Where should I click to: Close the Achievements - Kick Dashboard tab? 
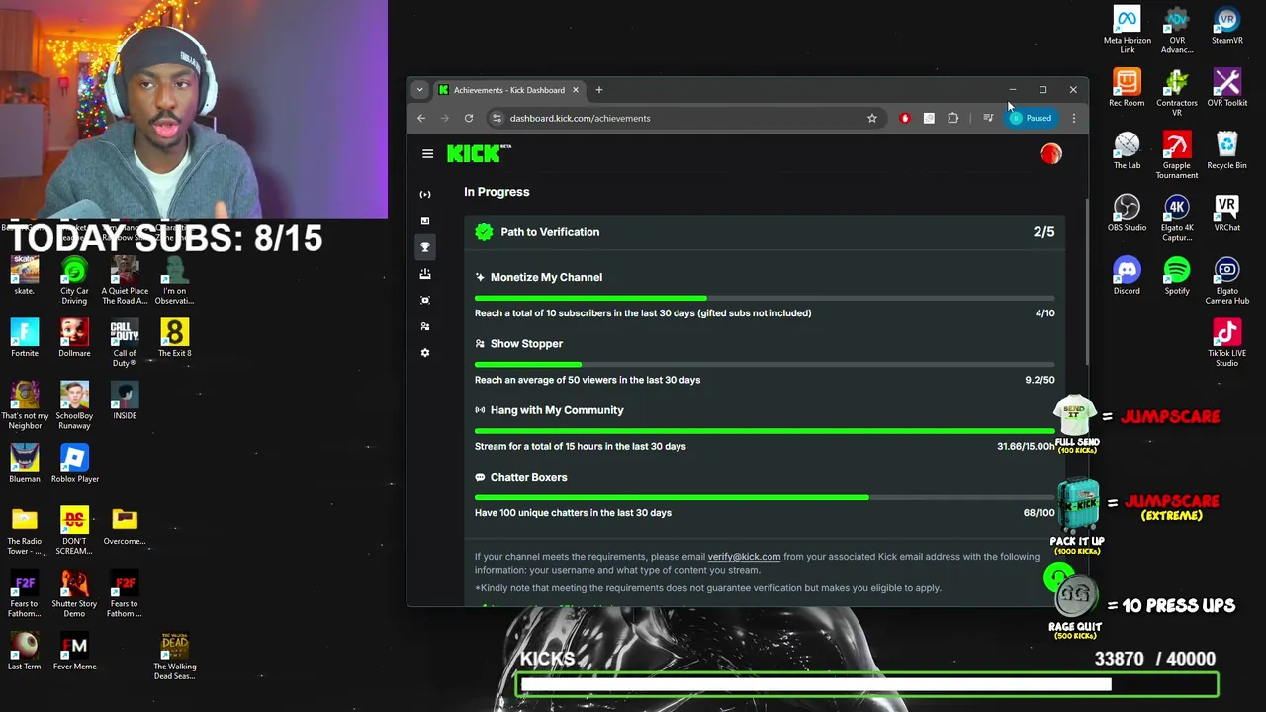(575, 90)
